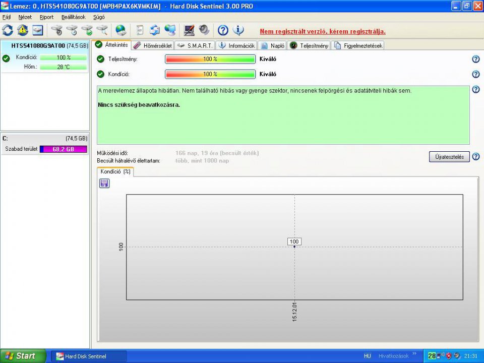Select the C: drive entry

[45, 144]
